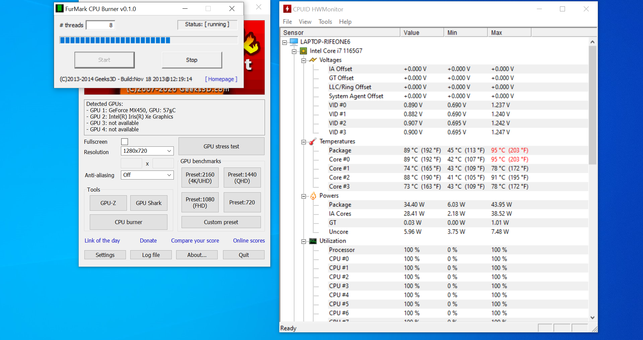Click the Stop button in CPU Burner
The width and height of the screenshot is (643, 340).
tap(192, 60)
